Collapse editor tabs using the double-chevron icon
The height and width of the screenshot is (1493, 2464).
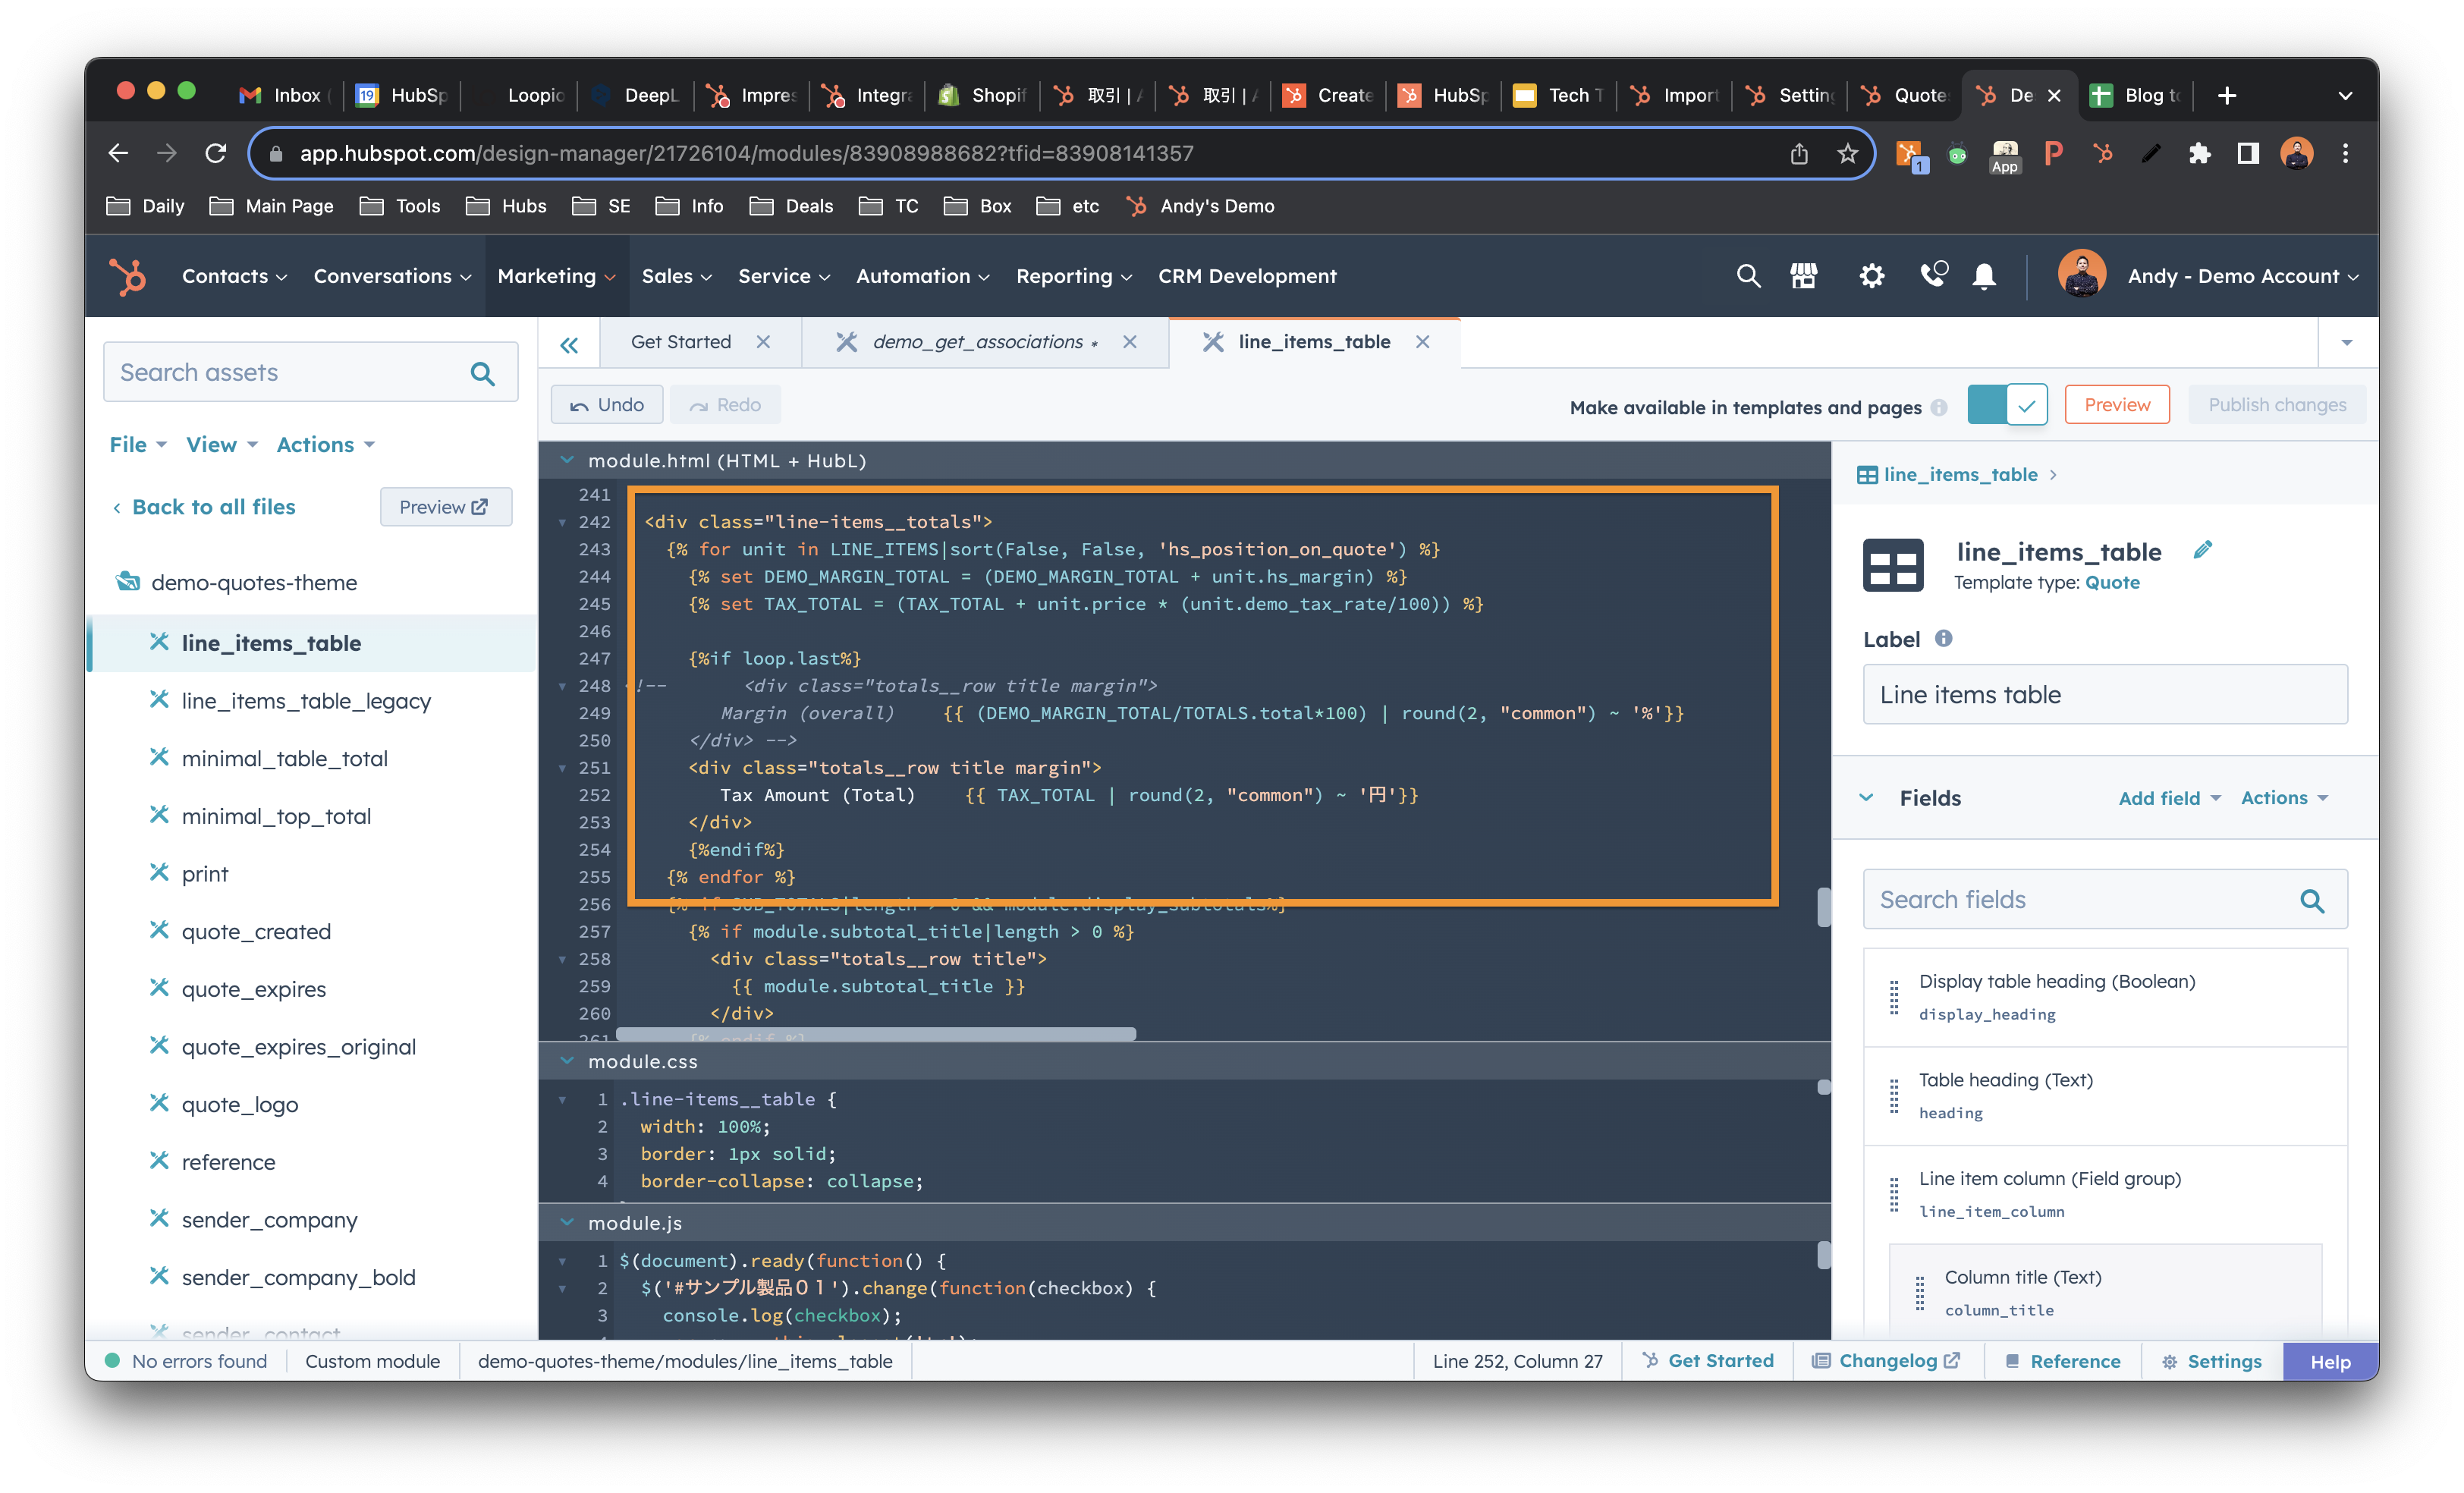click(569, 343)
